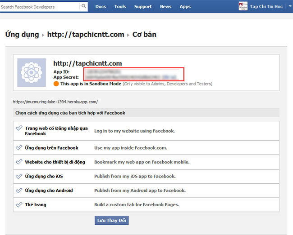This screenshot has height=235, width=293.
Task: Click 'Use my app inside Facebook.com.' text
Action: [131, 148]
